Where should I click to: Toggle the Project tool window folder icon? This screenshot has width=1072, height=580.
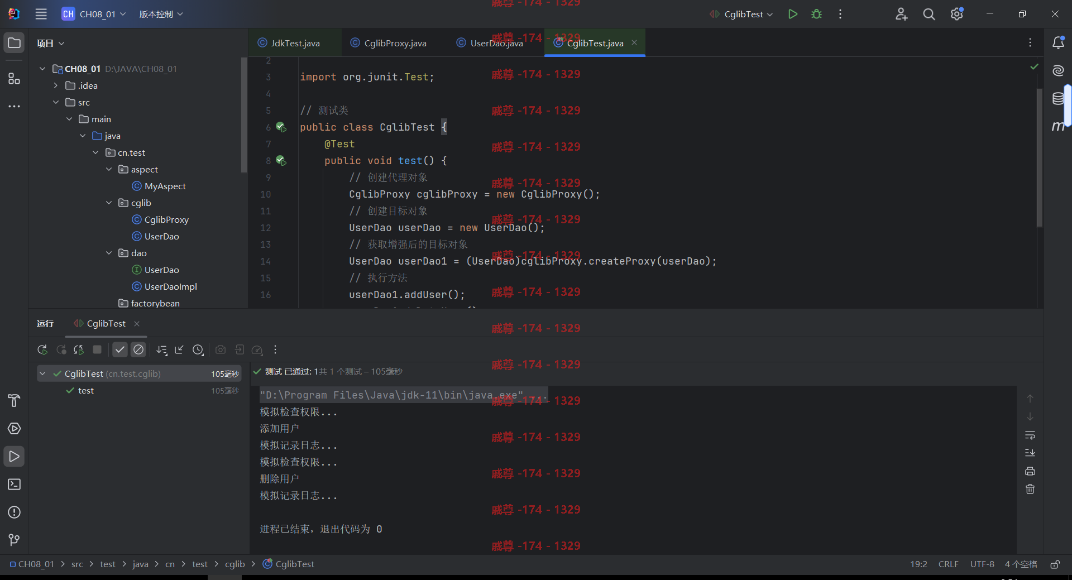[x=14, y=43]
